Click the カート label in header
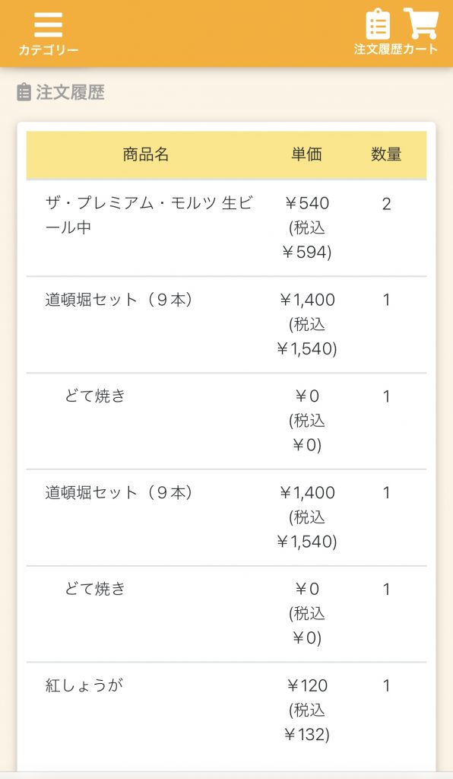 pyautogui.click(x=421, y=49)
